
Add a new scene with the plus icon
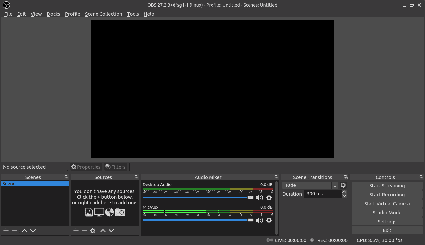(x=6, y=231)
